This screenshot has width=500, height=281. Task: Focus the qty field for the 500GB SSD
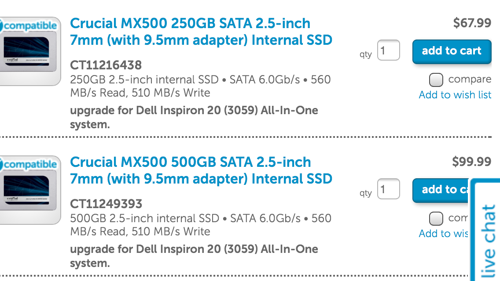(x=388, y=189)
